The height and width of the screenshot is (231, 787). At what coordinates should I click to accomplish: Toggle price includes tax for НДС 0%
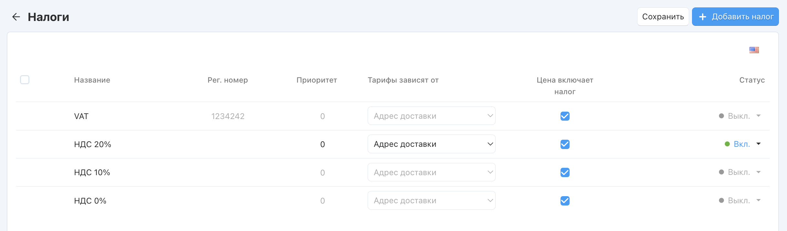tap(565, 201)
